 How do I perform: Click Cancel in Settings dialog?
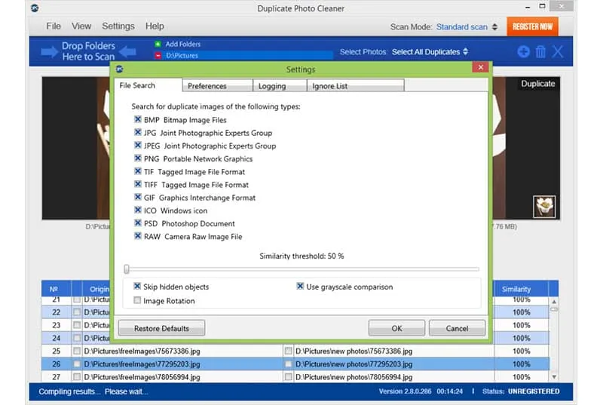[457, 328]
